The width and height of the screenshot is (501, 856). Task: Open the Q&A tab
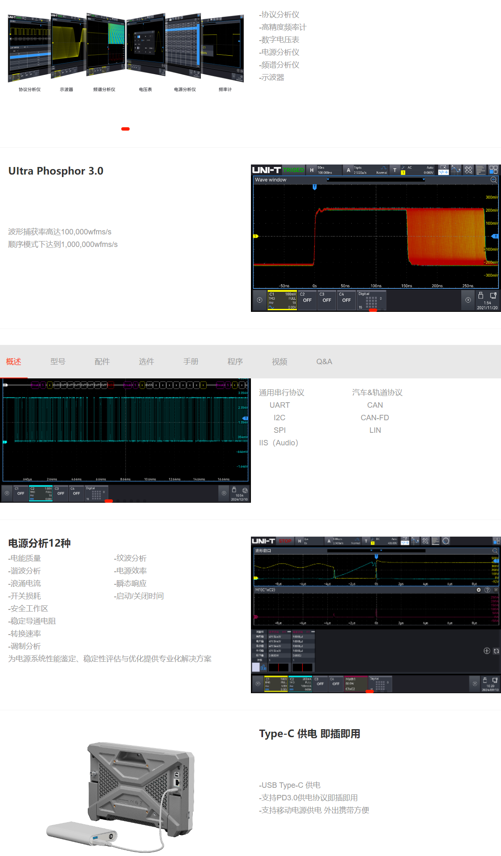[324, 362]
